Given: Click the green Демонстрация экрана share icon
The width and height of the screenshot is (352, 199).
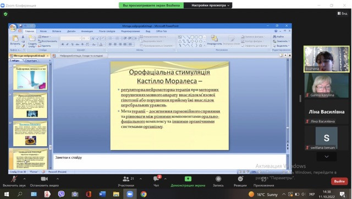Looking at the screenshot, I should [188, 179].
